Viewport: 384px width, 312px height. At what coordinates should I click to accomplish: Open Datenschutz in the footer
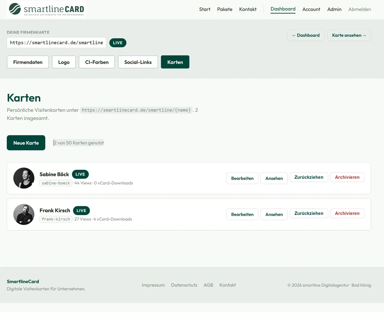pyautogui.click(x=184, y=285)
